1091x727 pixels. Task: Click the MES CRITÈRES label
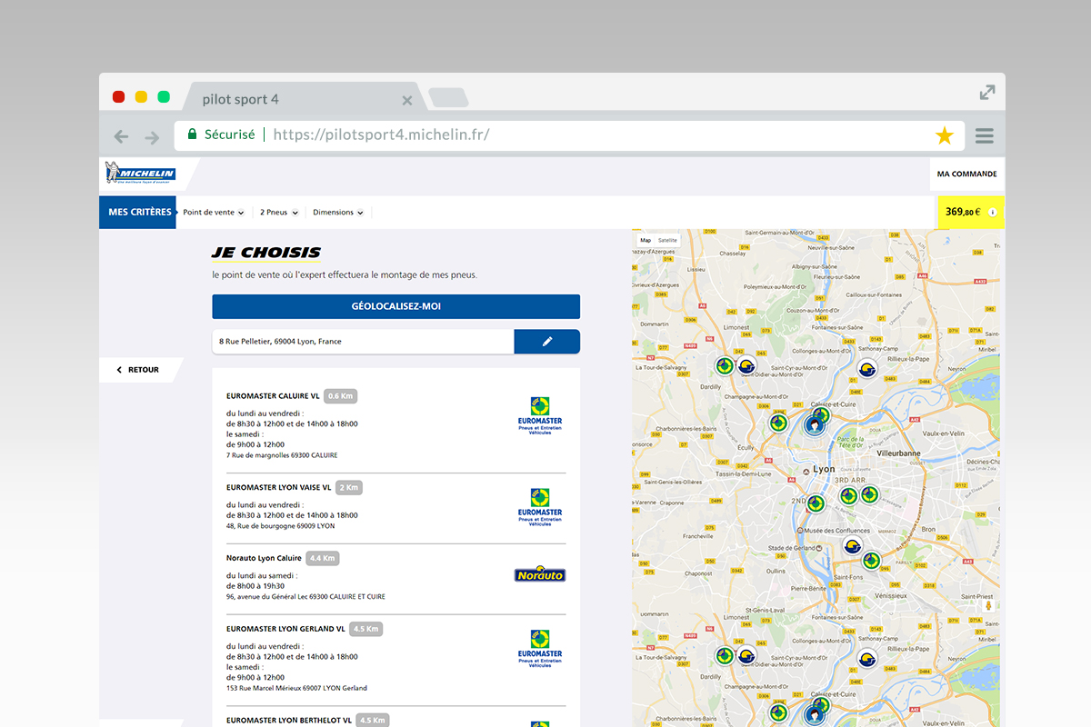137,212
